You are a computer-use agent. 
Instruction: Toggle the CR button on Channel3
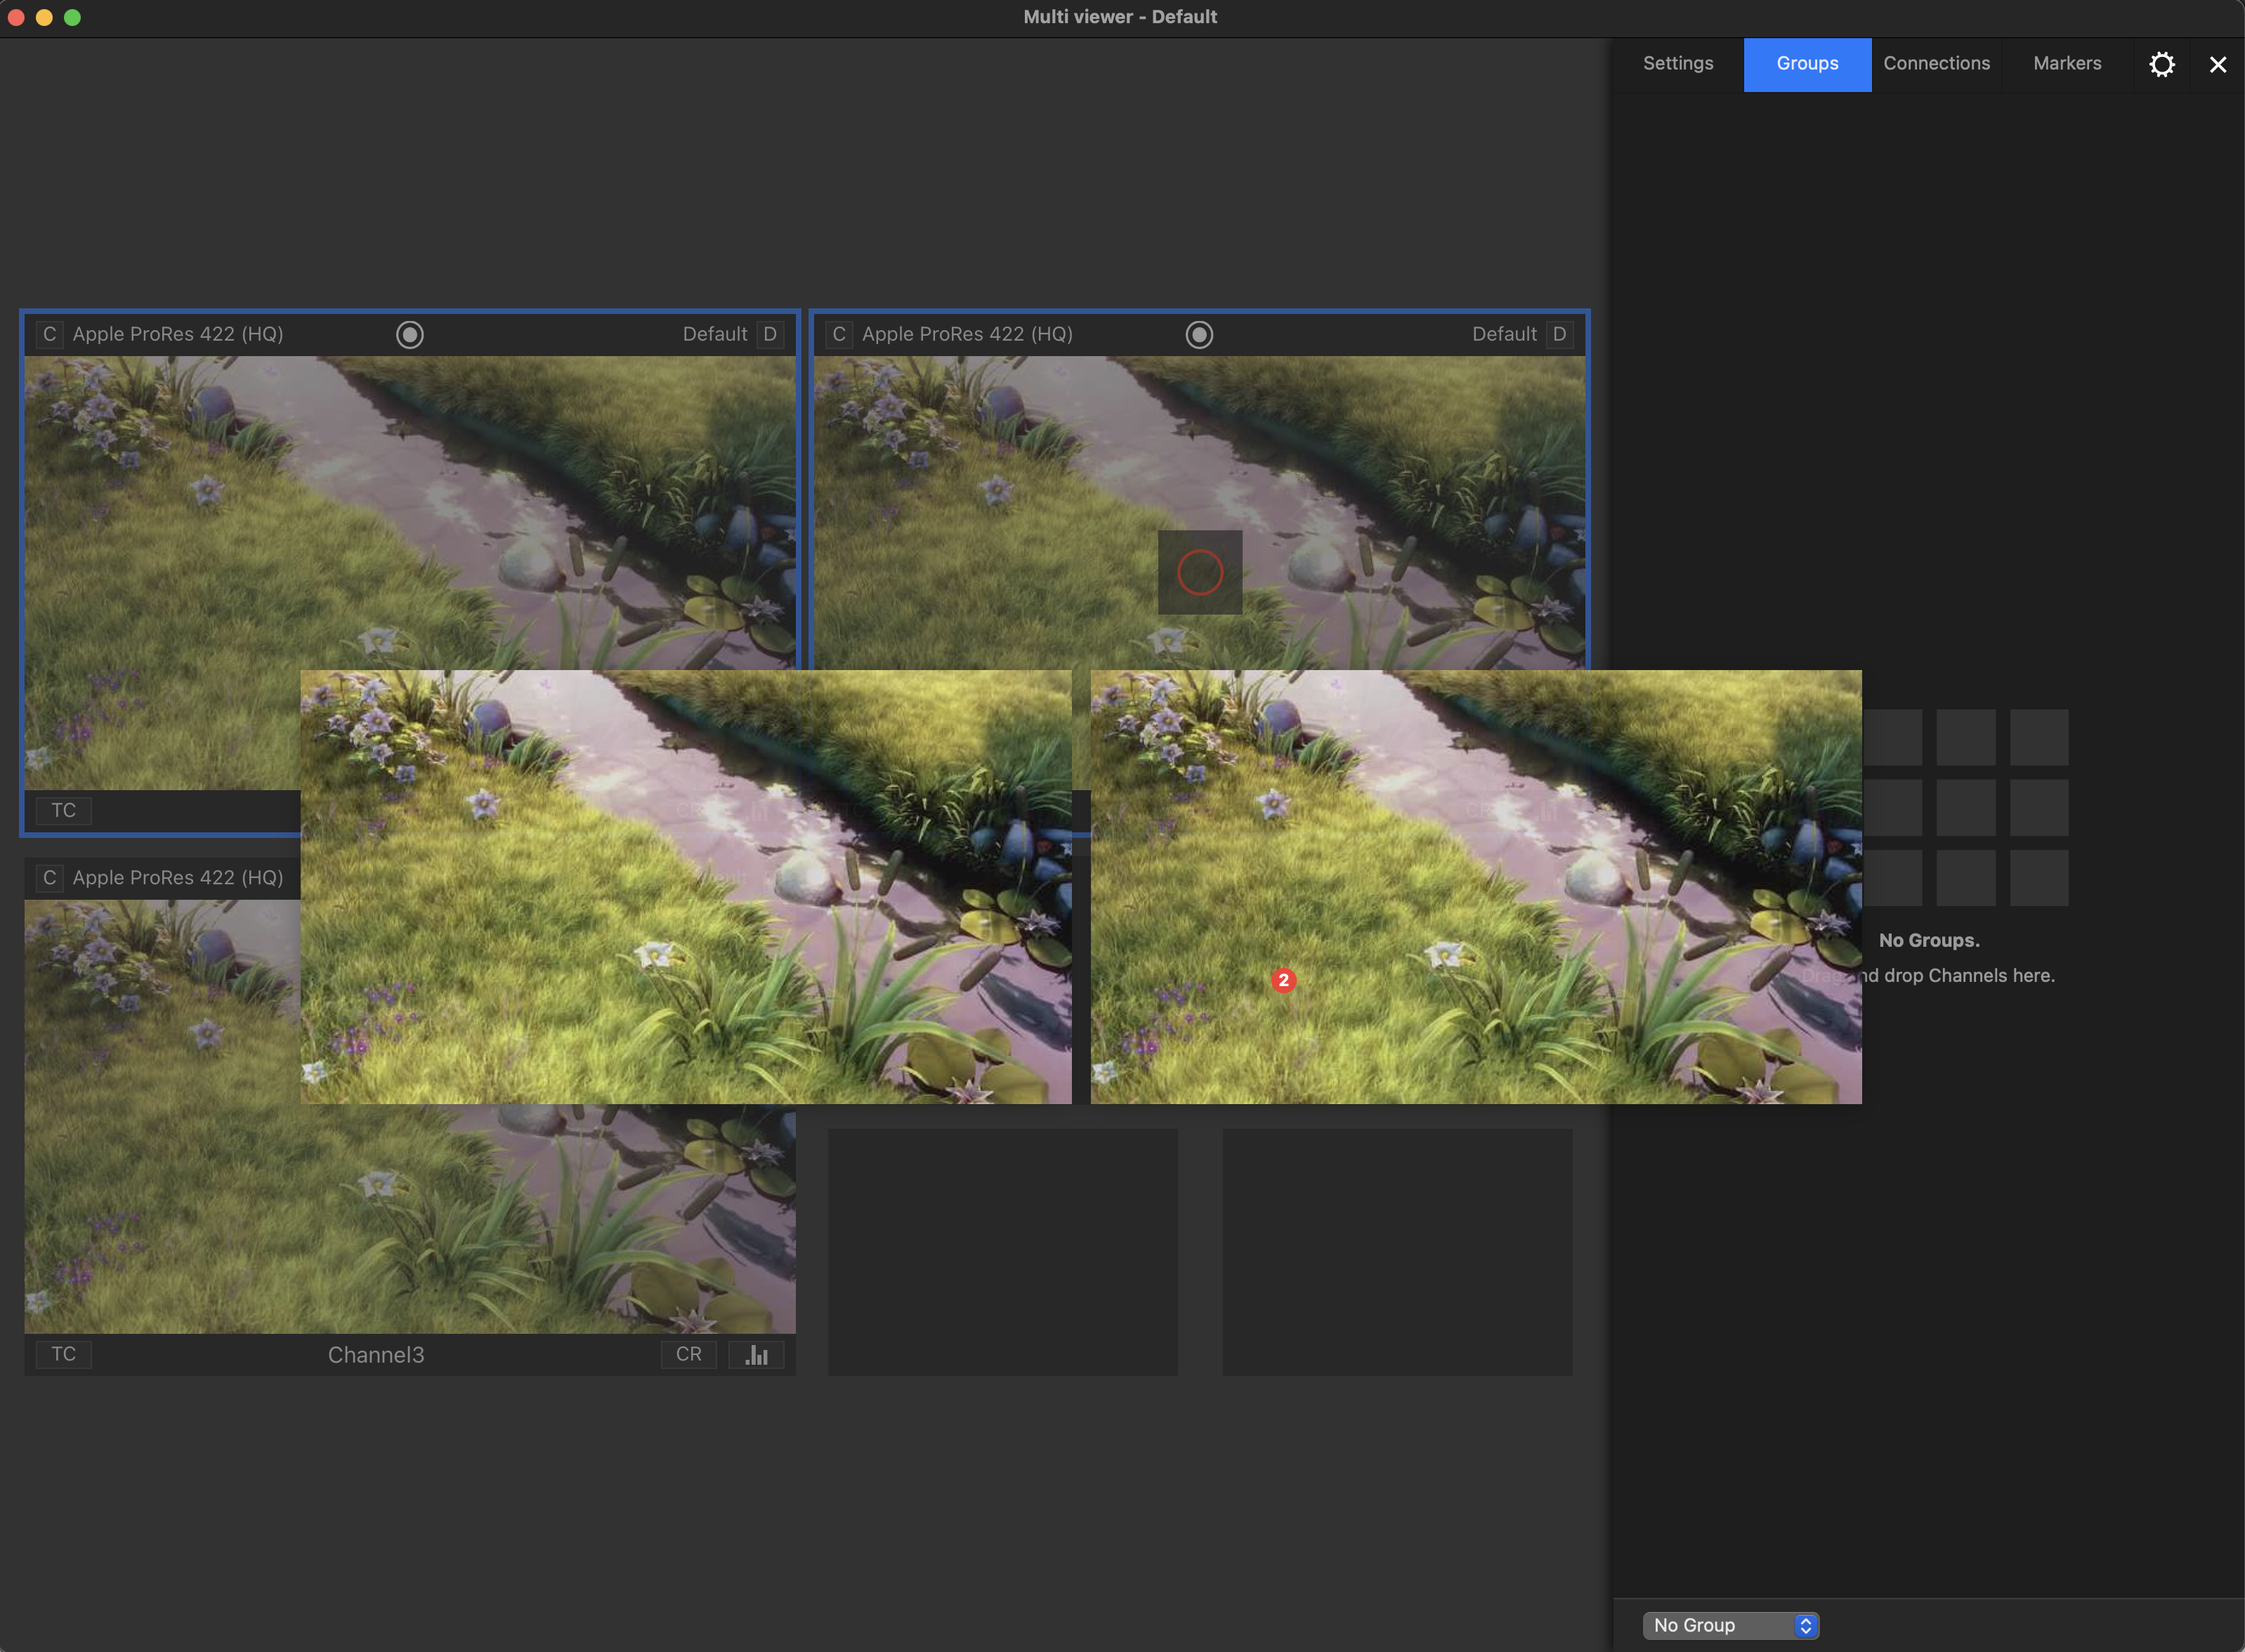pyautogui.click(x=689, y=1354)
